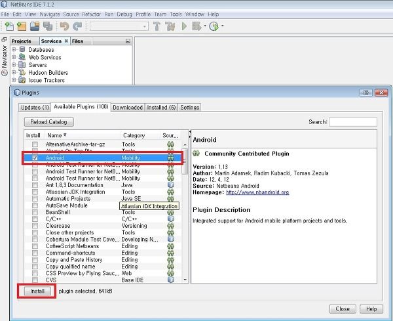Open the nbandroid.org homepage link
Screen dimensions: 393x321
257,192
